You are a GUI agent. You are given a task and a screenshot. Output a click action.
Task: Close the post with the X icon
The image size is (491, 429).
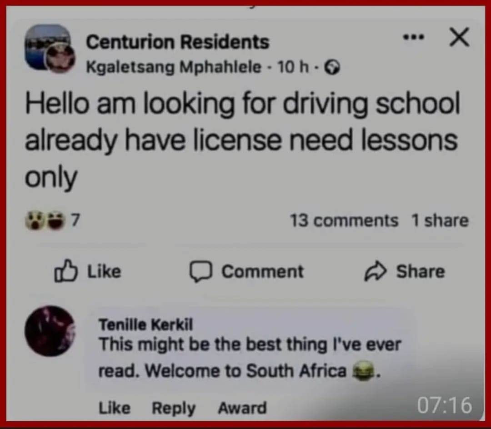click(x=459, y=37)
